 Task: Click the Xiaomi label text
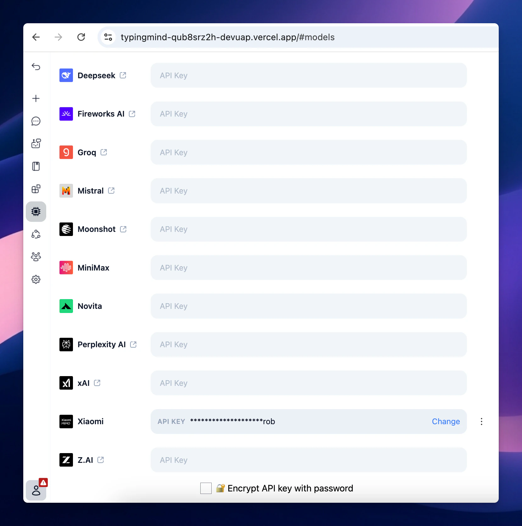(91, 421)
